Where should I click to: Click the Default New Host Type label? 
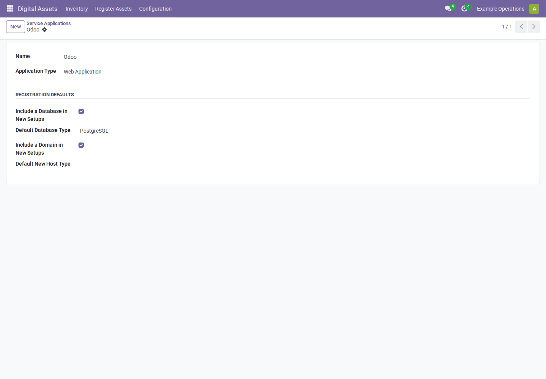[x=43, y=164]
